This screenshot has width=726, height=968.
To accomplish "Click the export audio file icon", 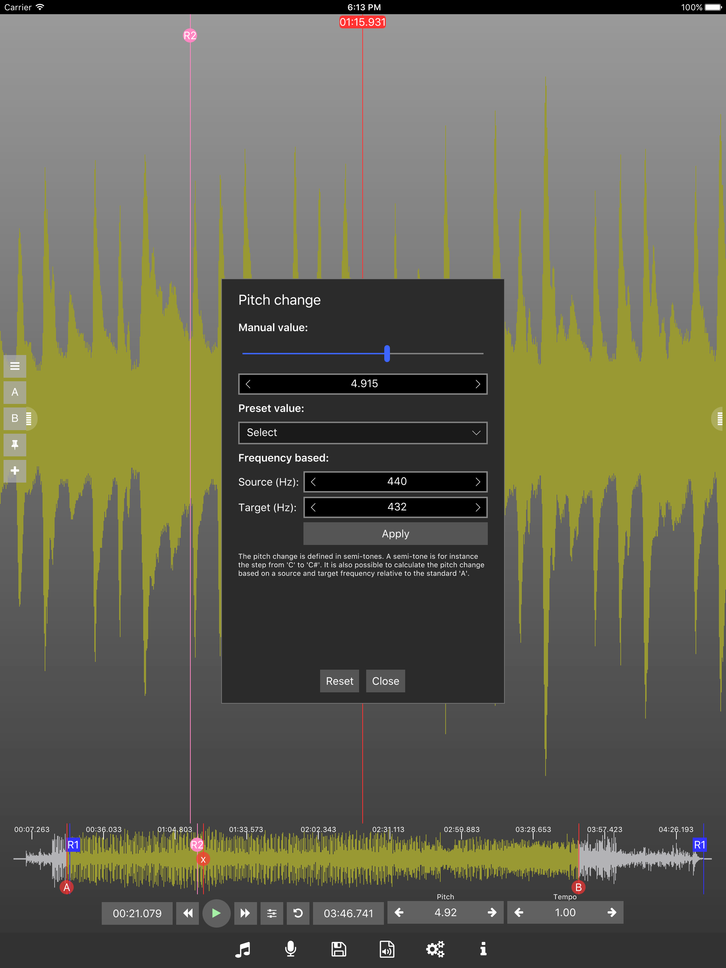I will coord(387,949).
